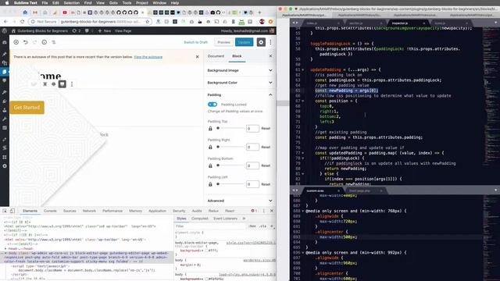The width and height of the screenshot is (500, 281).
Task: Open Tools wrench icon in admin sidebar
Action: pos(5,119)
